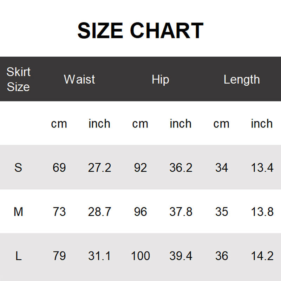281x281 pixels.
Task: Click waist value 79 cm
Action: click(59, 256)
